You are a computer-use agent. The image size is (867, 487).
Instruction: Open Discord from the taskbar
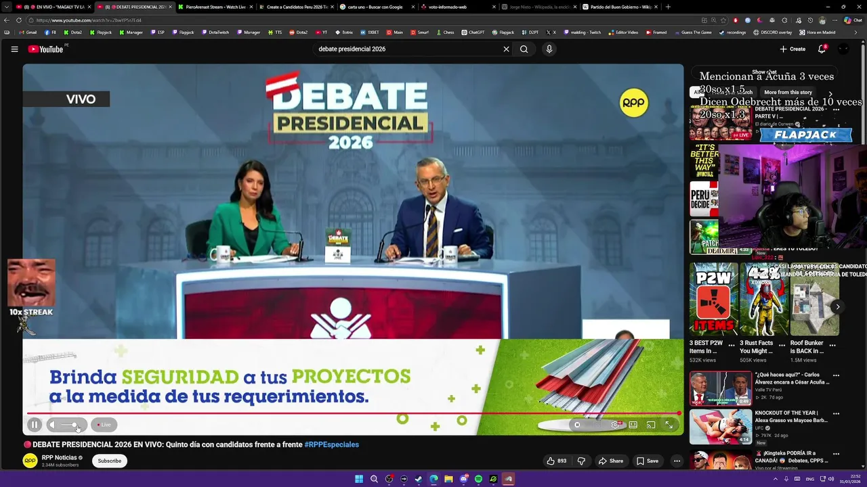463,479
